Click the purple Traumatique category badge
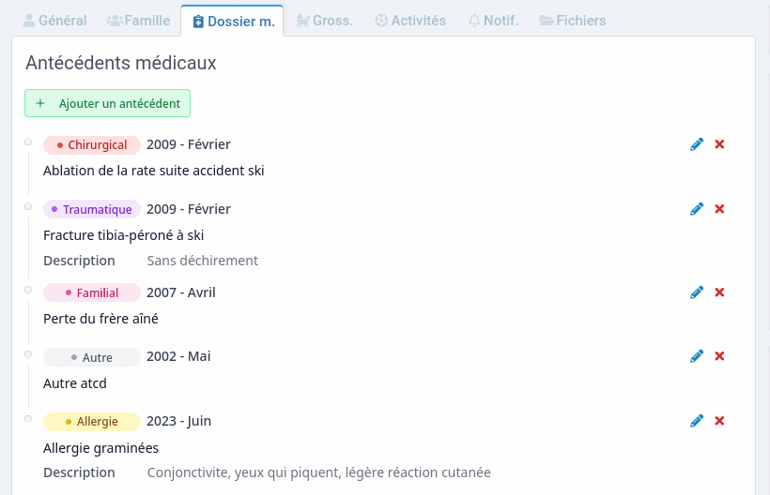This screenshot has height=495, width=770. tap(92, 210)
